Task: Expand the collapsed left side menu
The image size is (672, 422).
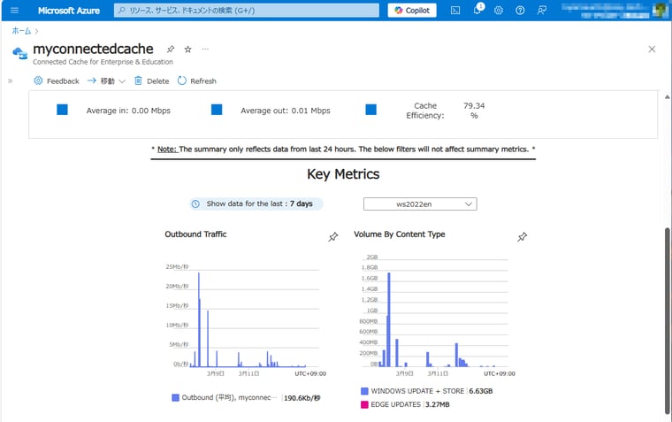Action: pyautogui.click(x=10, y=81)
